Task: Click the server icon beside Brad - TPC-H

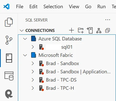Action: (41, 88)
